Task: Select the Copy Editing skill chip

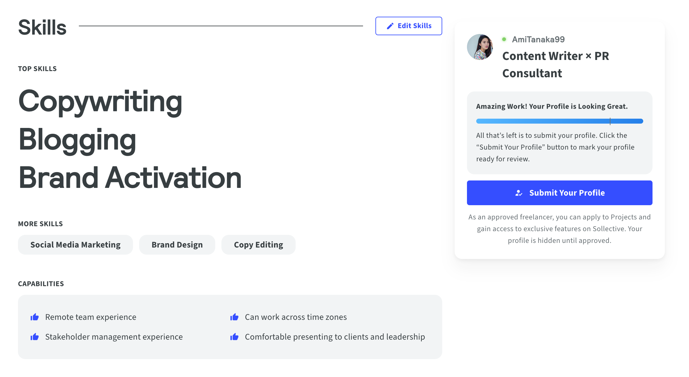Action: pyautogui.click(x=259, y=245)
